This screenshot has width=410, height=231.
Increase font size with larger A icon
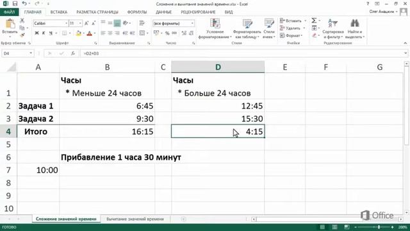[86, 23]
